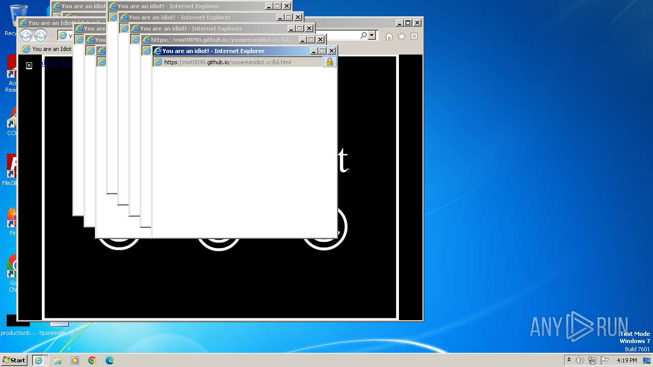Click the Home icon in Internet Explorer
The width and height of the screenshot is (653, 367).
tap(389, 36)
